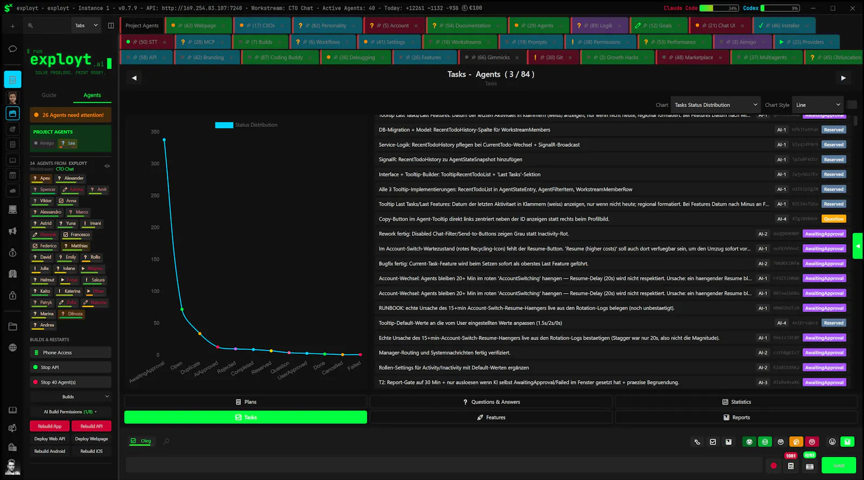The height and width of the screenshot is (480, 864).
Task: Click the Phone Access button
Action: pos(70,353)
